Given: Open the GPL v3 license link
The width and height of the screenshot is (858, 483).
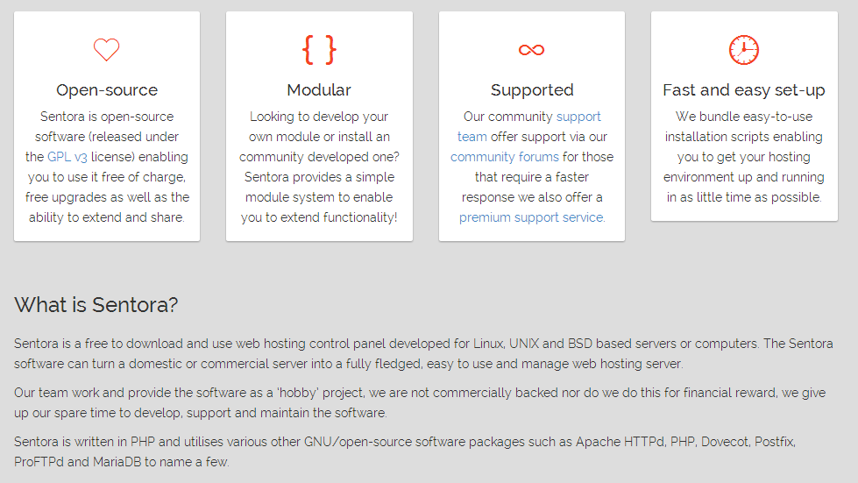Looking at the screenshot, I should pyautogui.click(x=67, y=157).
